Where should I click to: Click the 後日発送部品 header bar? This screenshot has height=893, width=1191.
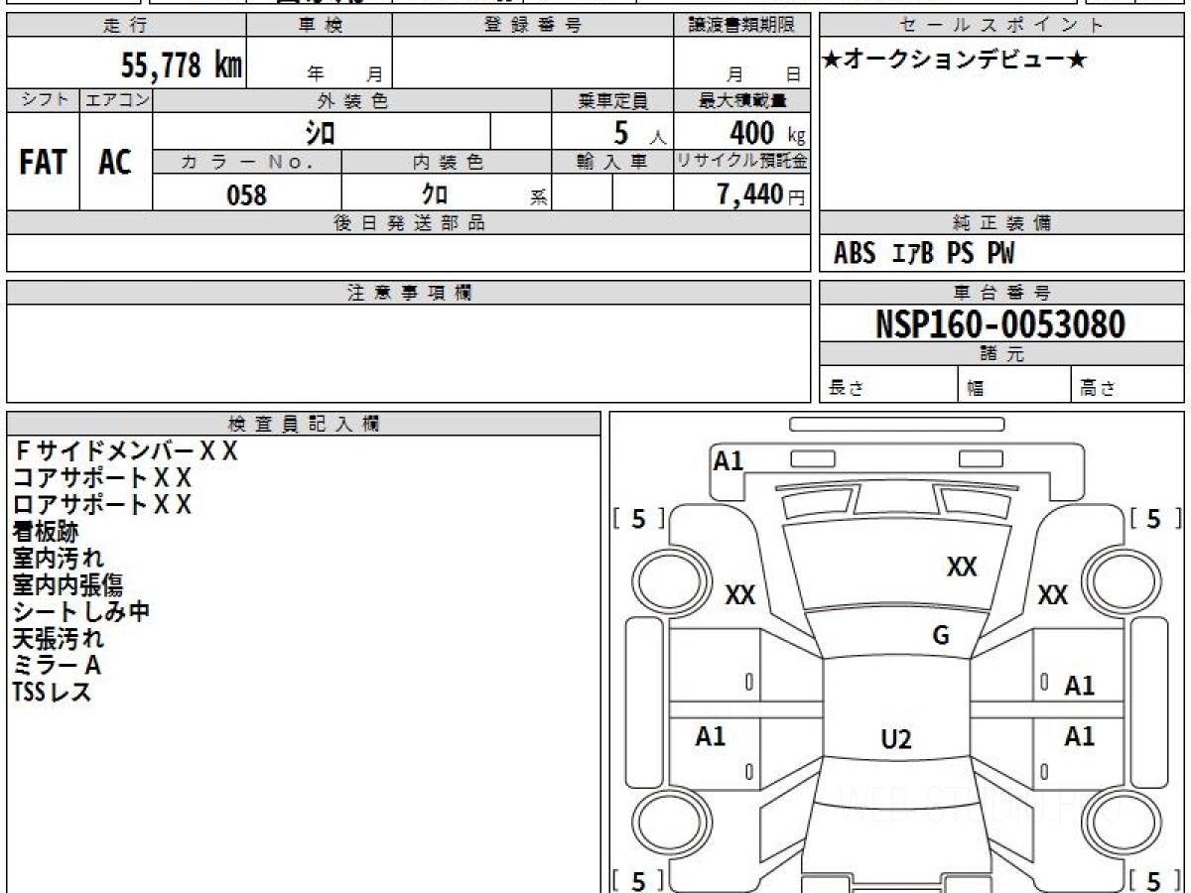click(408, 223)
